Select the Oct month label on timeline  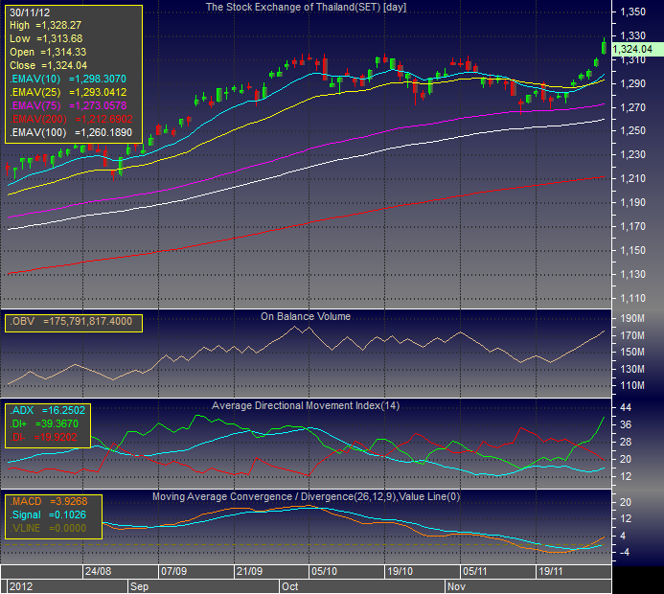tap(290, 586)
